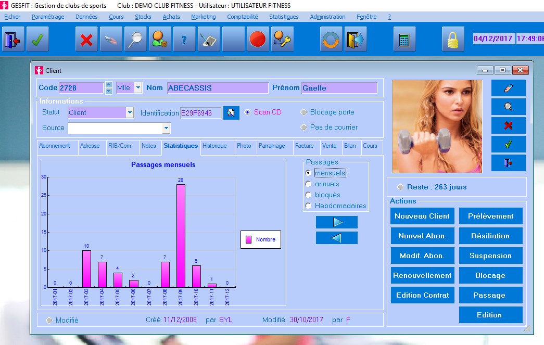
Task: Enable the 'Blocage porte' option
Action: (x=304, y=112)
